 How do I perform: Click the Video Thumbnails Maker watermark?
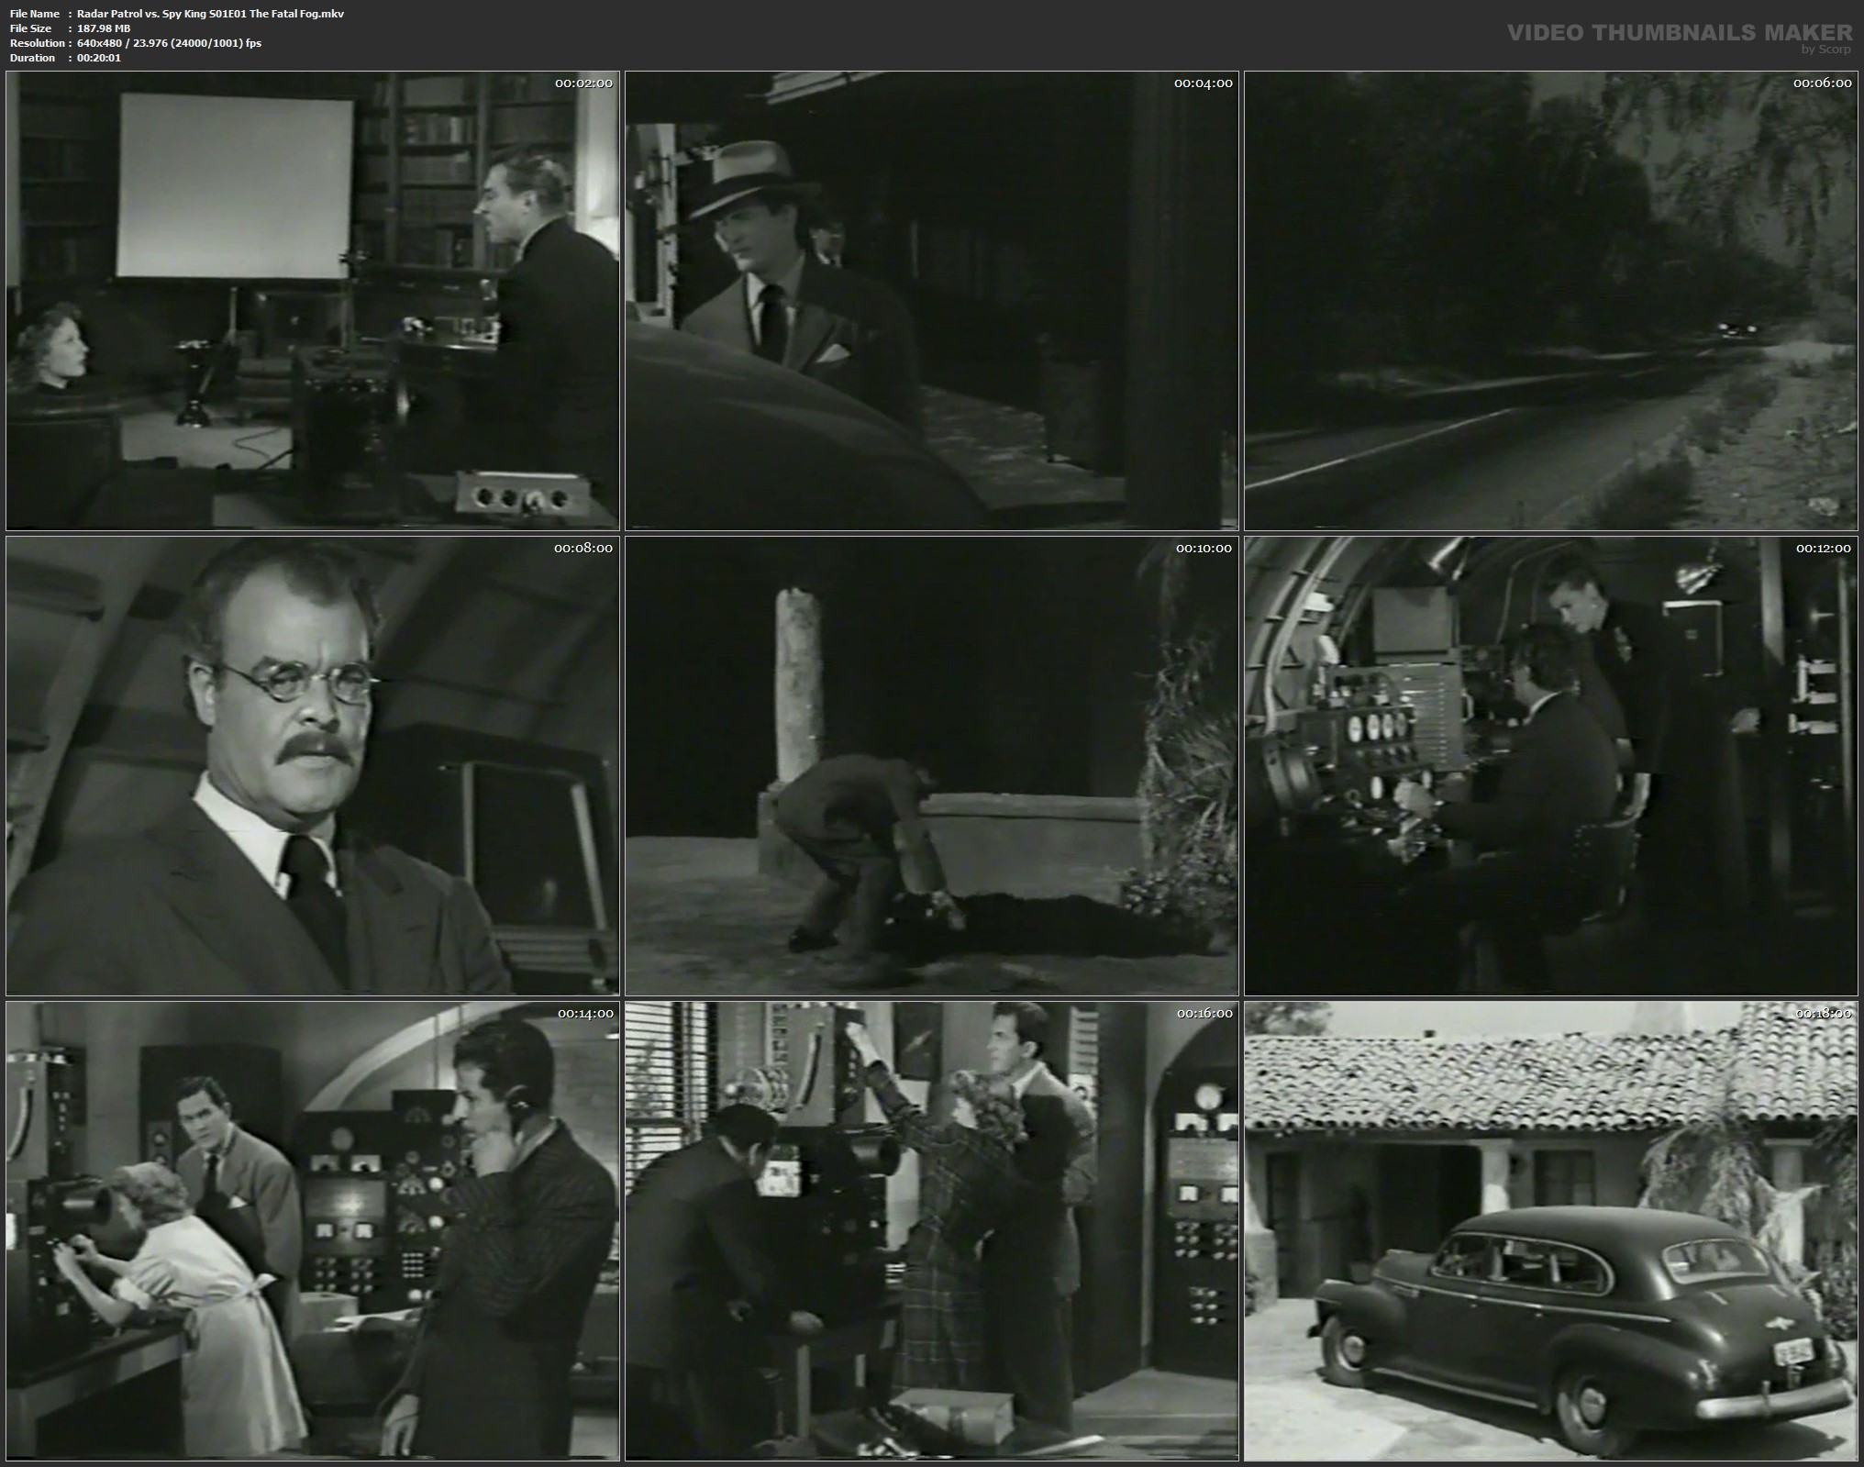1679,33
